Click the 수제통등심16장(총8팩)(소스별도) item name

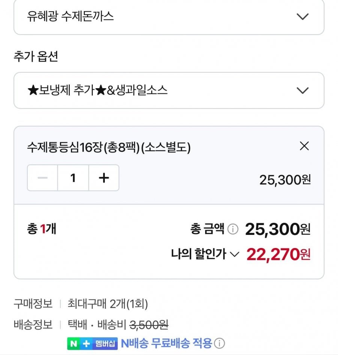click(x=109, y=148)
